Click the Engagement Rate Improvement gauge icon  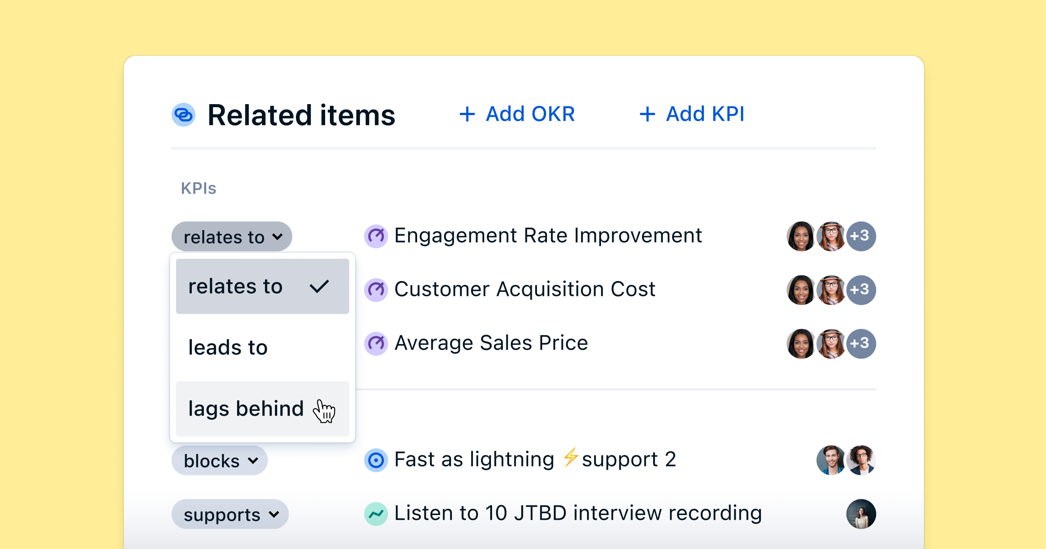(x=376, y=236)
